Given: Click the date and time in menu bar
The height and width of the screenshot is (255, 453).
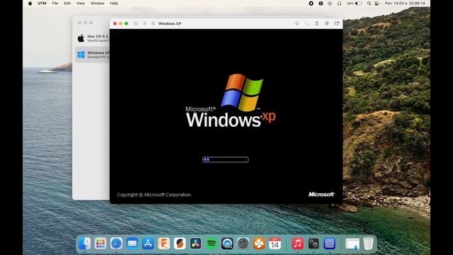Looking at the screenshot, I should pyautogui.click(x=405, y=4).
